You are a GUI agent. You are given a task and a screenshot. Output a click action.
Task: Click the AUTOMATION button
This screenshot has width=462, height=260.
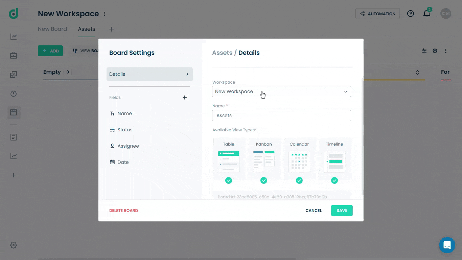pyautogui.click(x=377, y=14)
